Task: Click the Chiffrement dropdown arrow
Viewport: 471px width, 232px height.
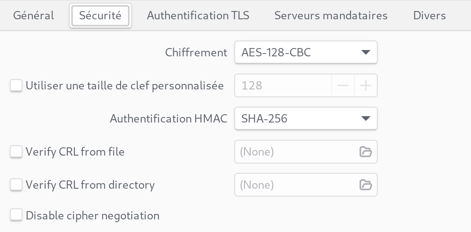Action: (365, 52)
